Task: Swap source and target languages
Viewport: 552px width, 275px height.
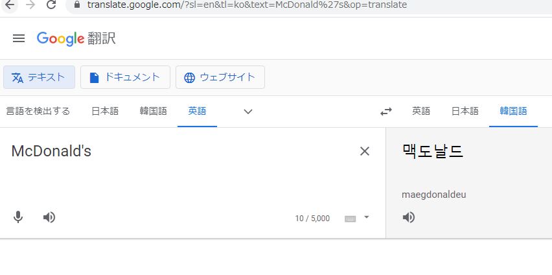Action: tap(386, 112)
